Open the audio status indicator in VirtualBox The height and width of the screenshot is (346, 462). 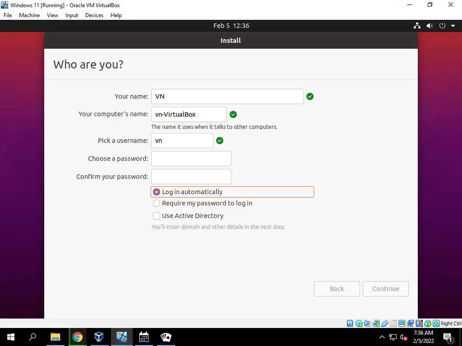pos(367,323)
